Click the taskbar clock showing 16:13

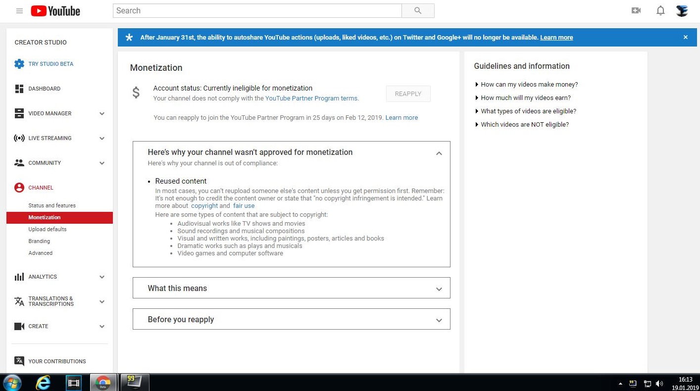tap(685, 380)
